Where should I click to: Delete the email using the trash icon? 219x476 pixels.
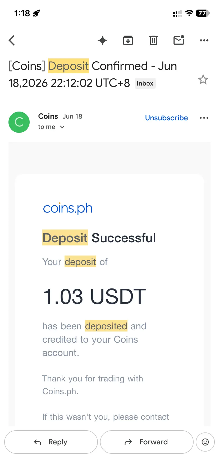click(x=153, y=40)
